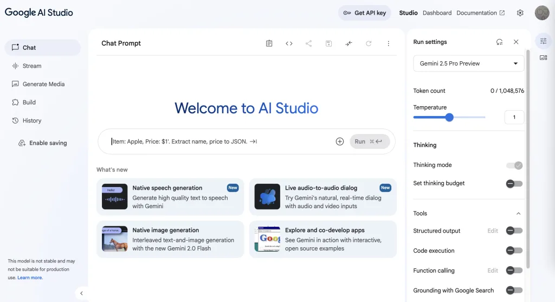
Task: Enable Structured output switch
Action: [x=514, y=231]
